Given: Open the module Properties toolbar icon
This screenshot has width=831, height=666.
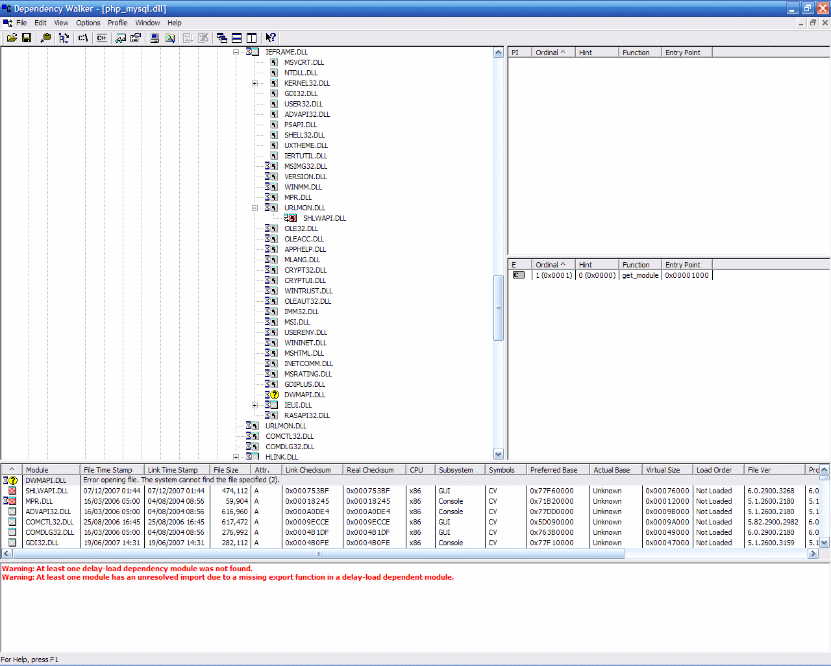Looking at the screenshot, I should tap(135, 38).
